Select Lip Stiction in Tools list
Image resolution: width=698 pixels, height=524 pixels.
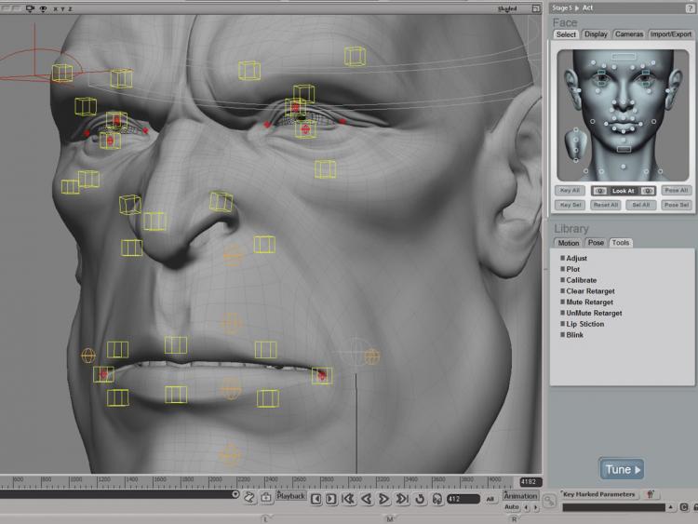click(584, 324)
